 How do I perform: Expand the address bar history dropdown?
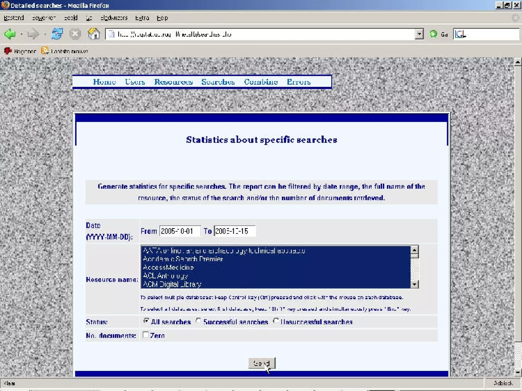point(419,34)
